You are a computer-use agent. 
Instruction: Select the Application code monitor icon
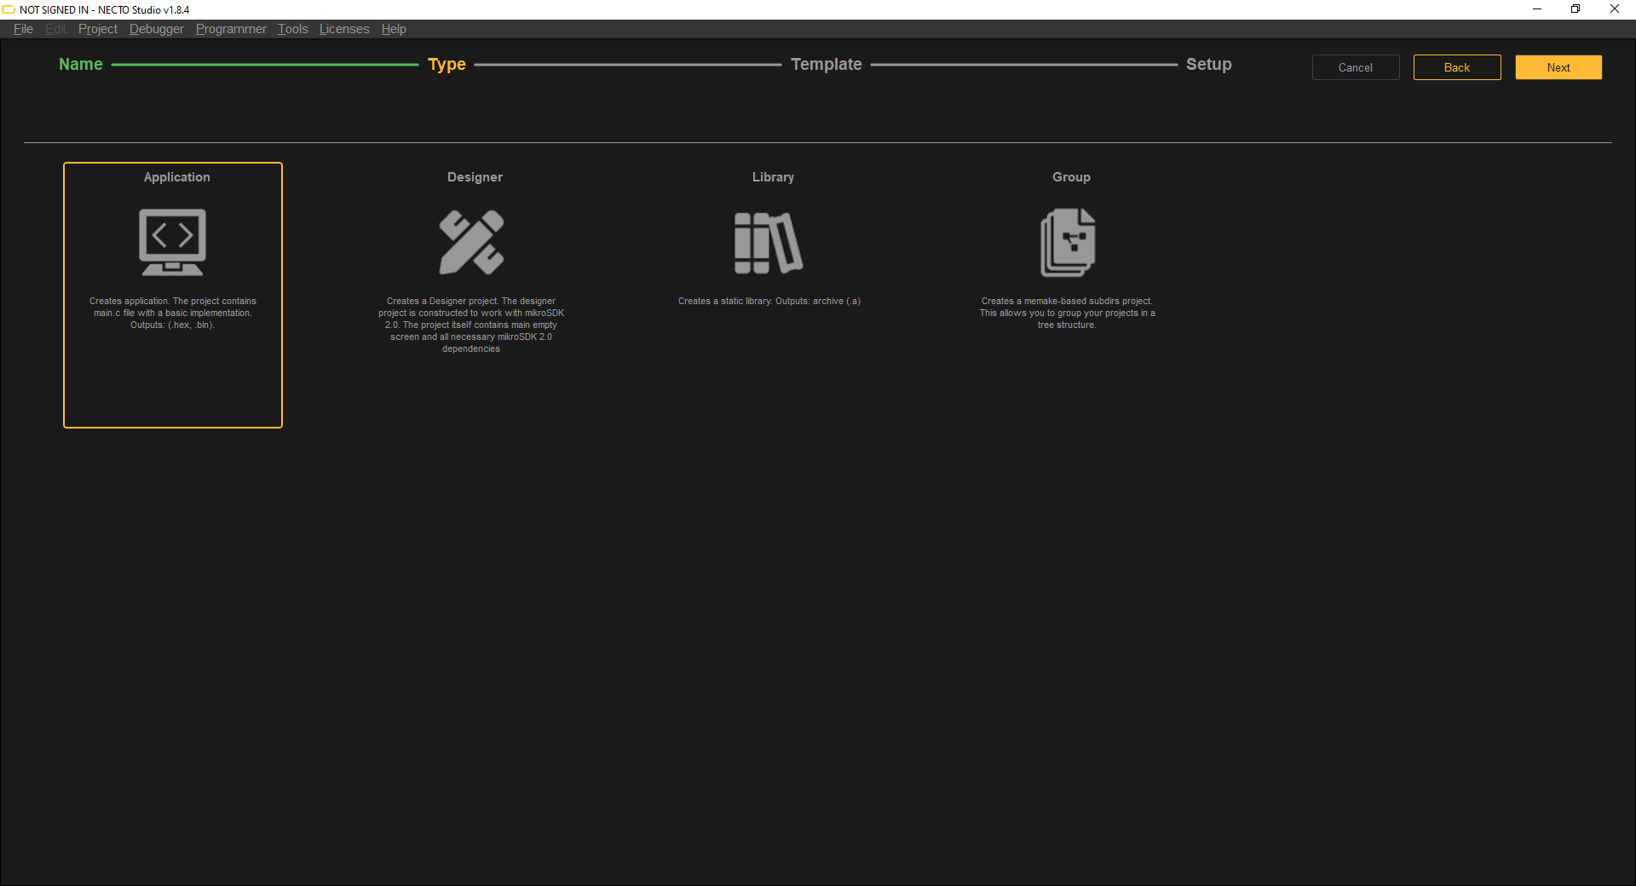[x=173, y=242]
